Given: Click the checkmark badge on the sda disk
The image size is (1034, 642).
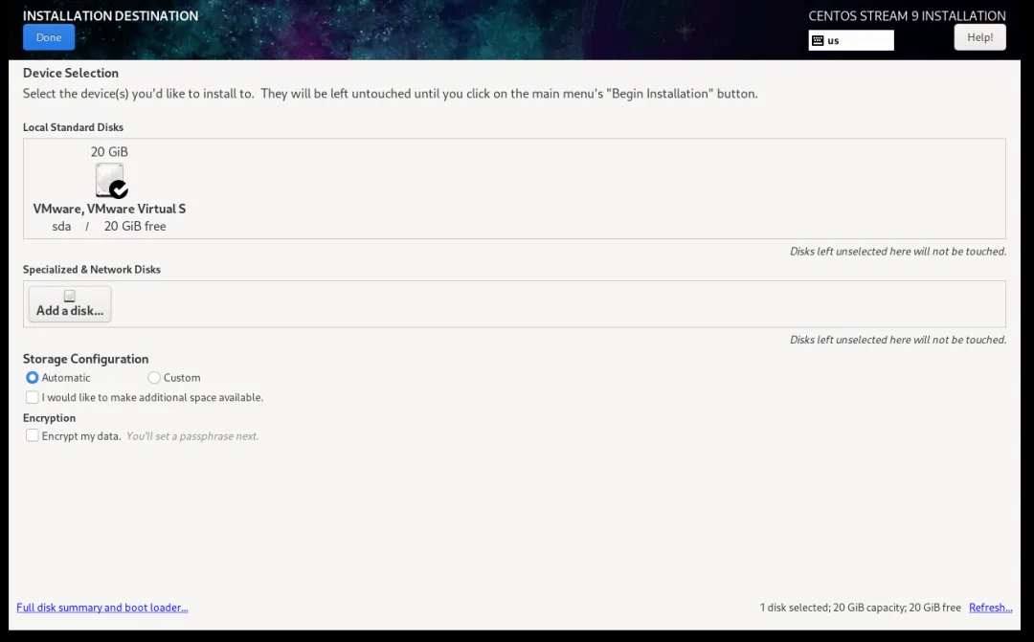Looking at the screenshot, I should [x=119, y=189].
